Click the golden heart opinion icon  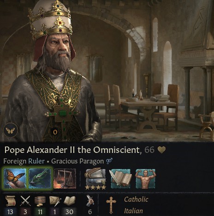pos(162,150)
